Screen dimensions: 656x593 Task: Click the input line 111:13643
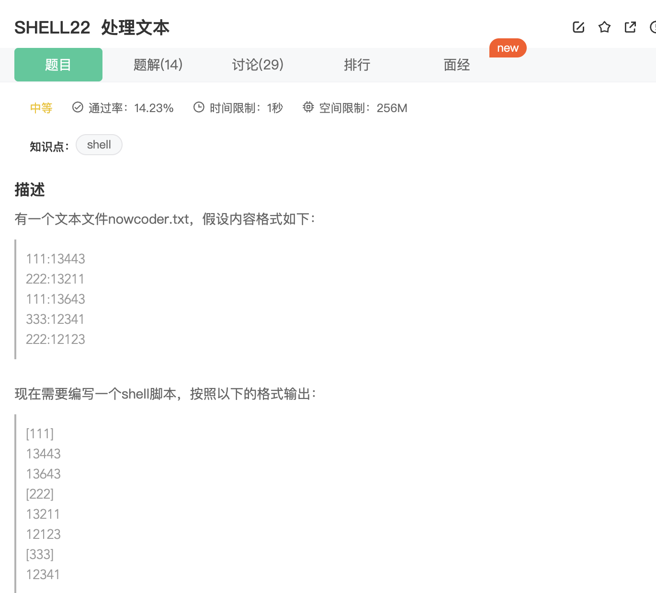click(x=56, y=299)
